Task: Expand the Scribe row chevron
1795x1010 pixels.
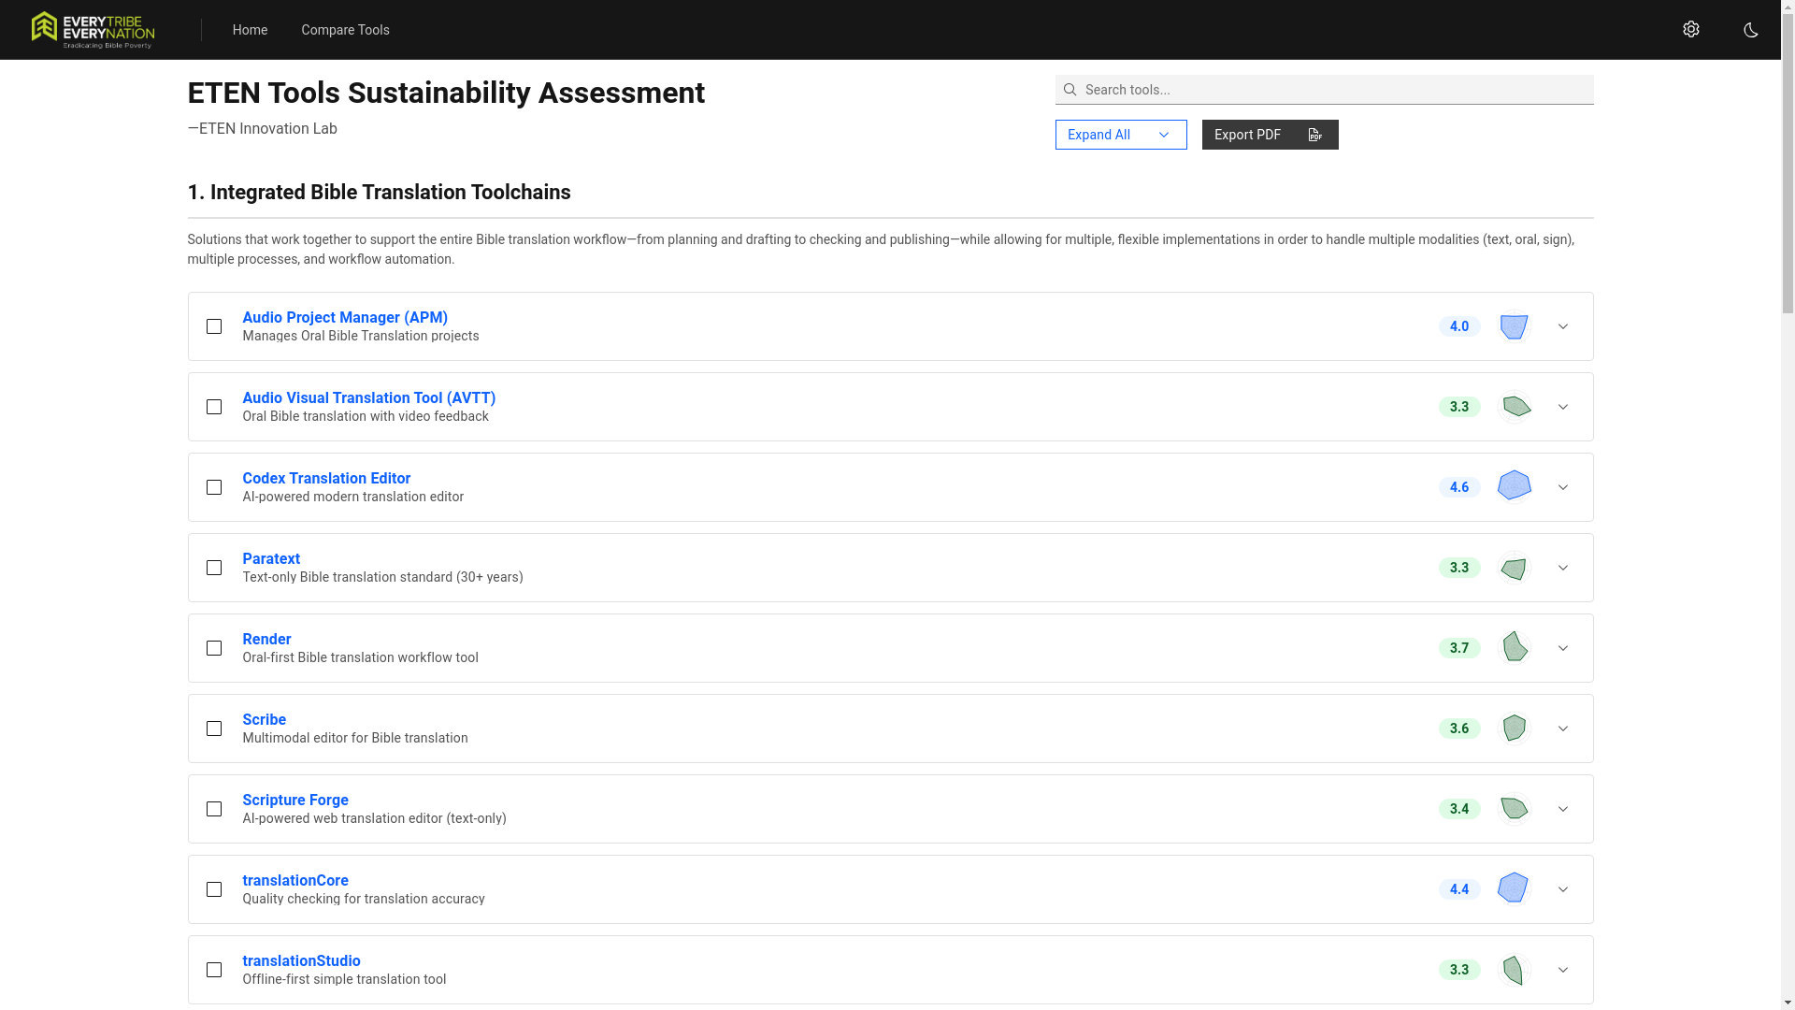Action: [1563, 729]
